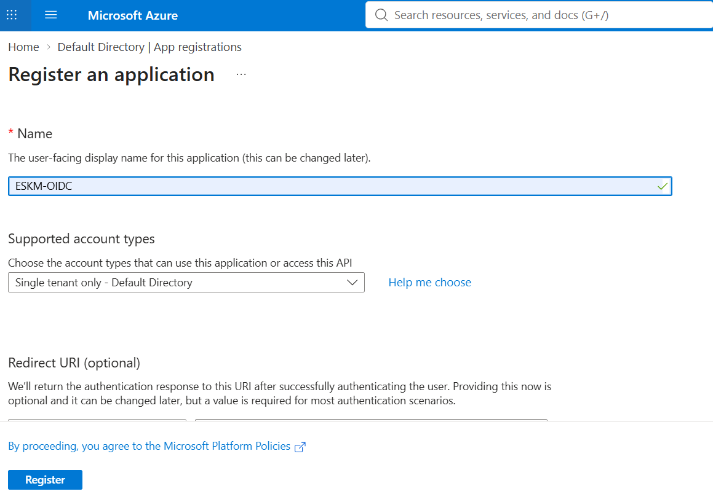This screenshot has height=494, width=713.
Task: Open the Microsoft apps waffle launcher
Action: pos(12,15)
